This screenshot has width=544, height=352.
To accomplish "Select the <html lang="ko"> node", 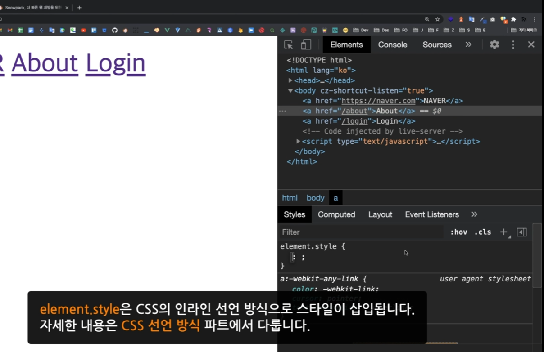I will 321,71.
